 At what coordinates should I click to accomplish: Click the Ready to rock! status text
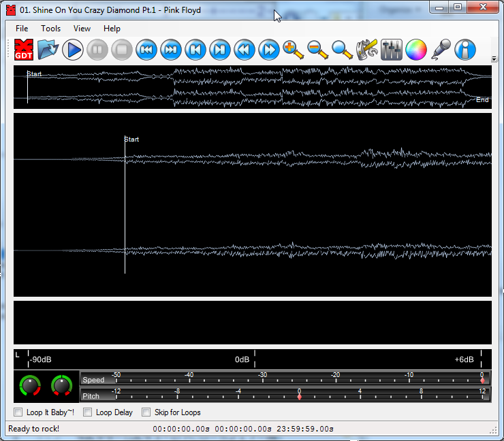click(34, 429)
